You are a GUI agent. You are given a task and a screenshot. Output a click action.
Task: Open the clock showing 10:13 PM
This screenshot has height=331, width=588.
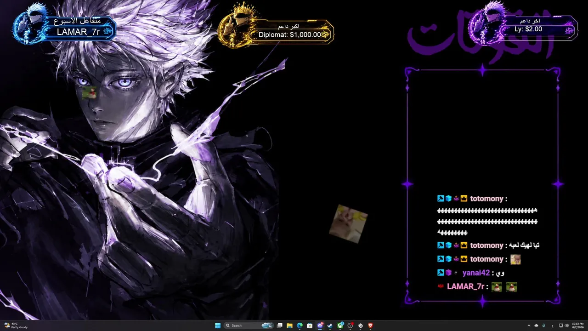[x=577, y=325]
